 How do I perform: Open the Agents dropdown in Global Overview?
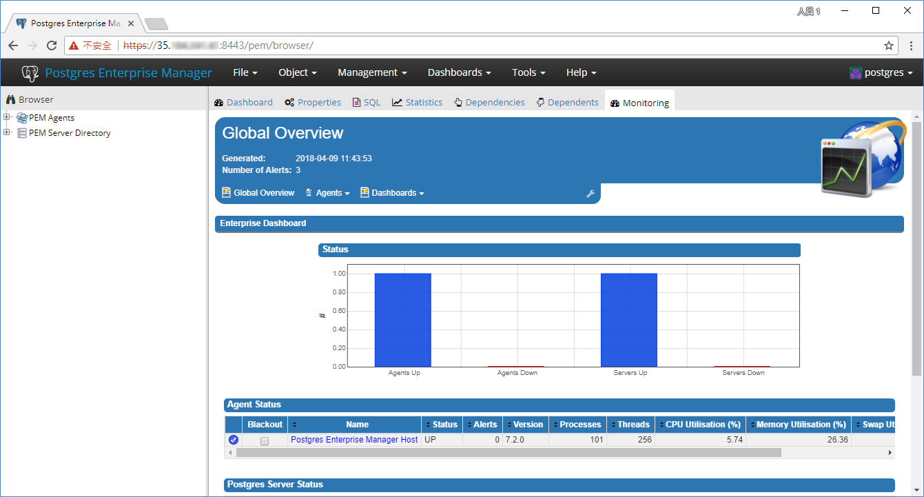327,193
